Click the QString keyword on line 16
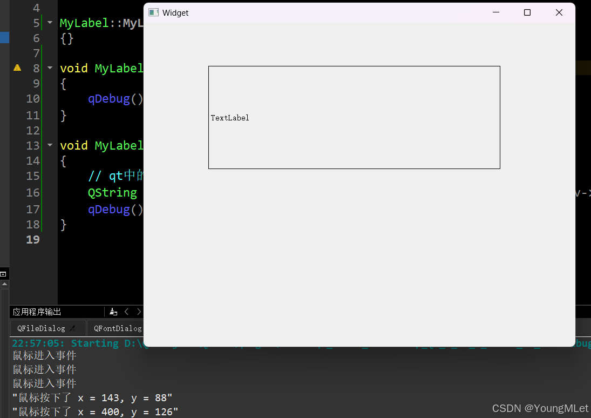This screenshot has width=591, height=418. (x=112, y=193)
